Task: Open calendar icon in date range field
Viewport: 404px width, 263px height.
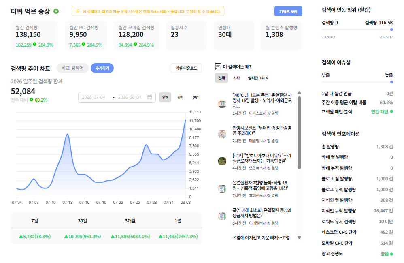Action: (x=149, y=97)
